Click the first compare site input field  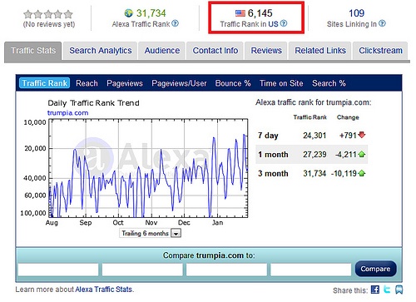[x=58, y=270]
